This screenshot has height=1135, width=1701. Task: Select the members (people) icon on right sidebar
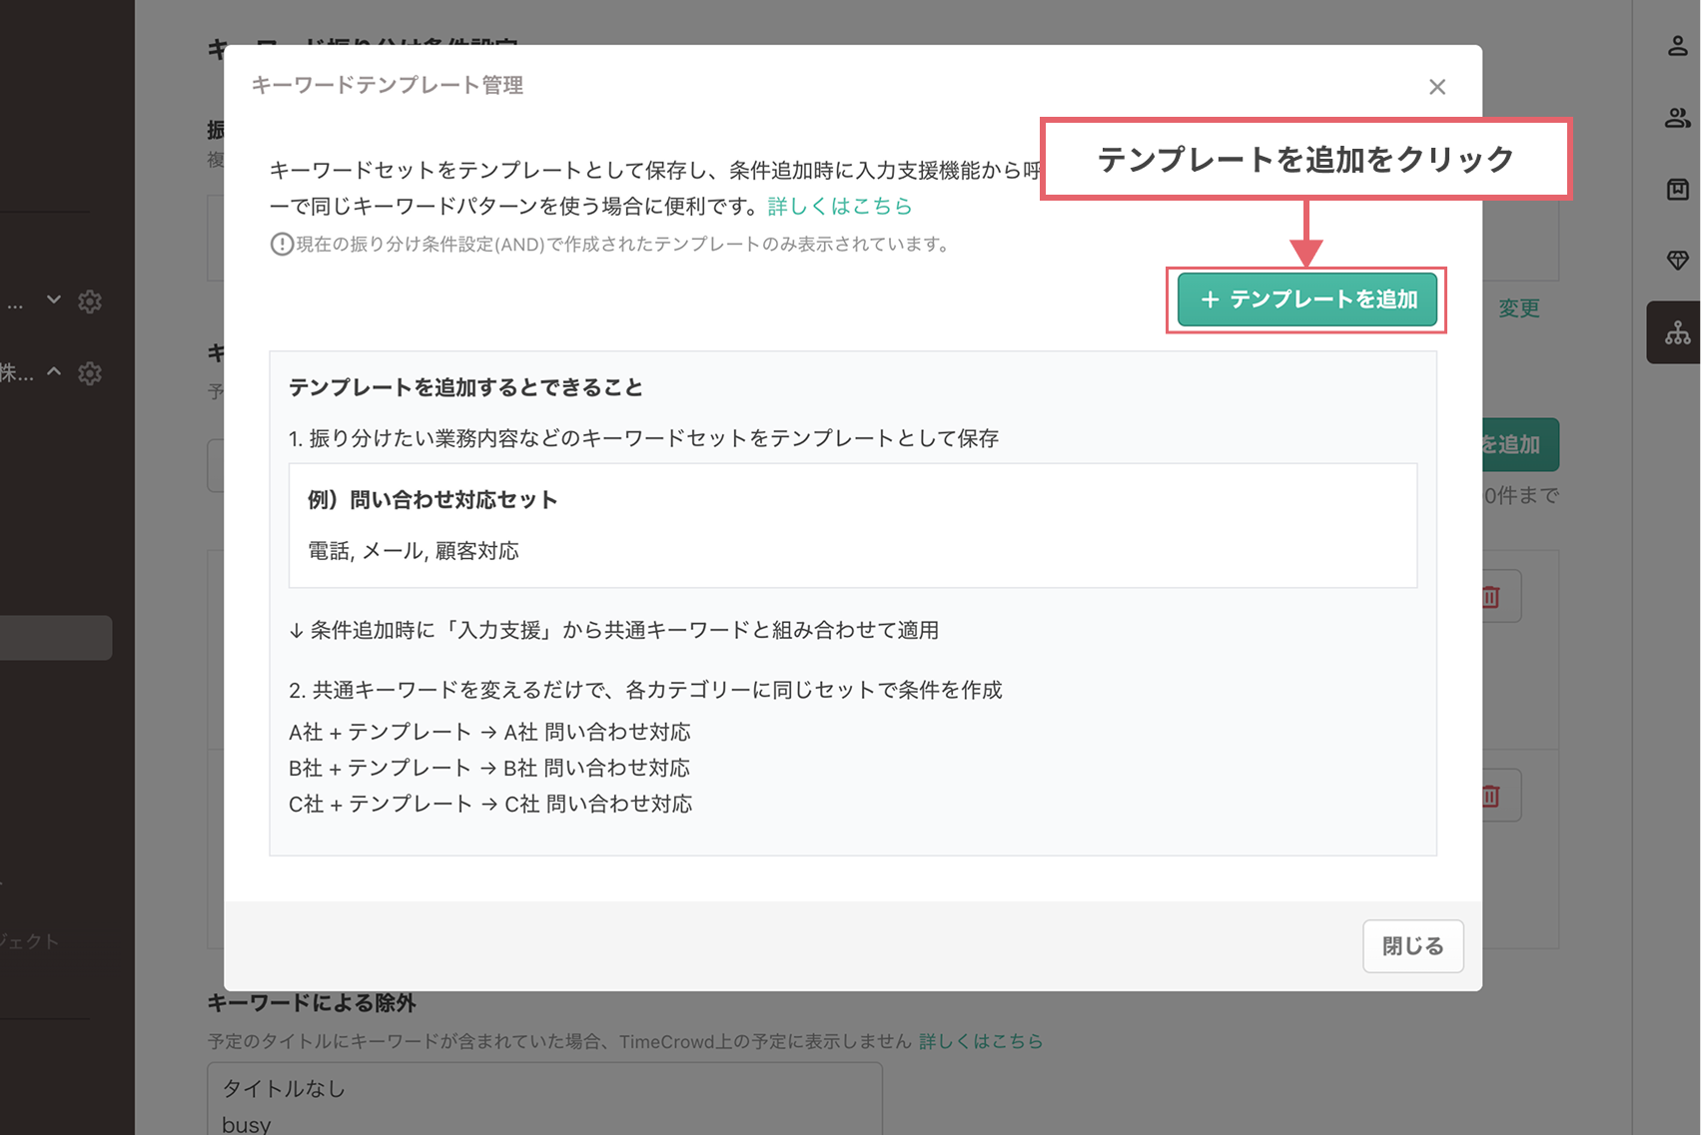1676,117
